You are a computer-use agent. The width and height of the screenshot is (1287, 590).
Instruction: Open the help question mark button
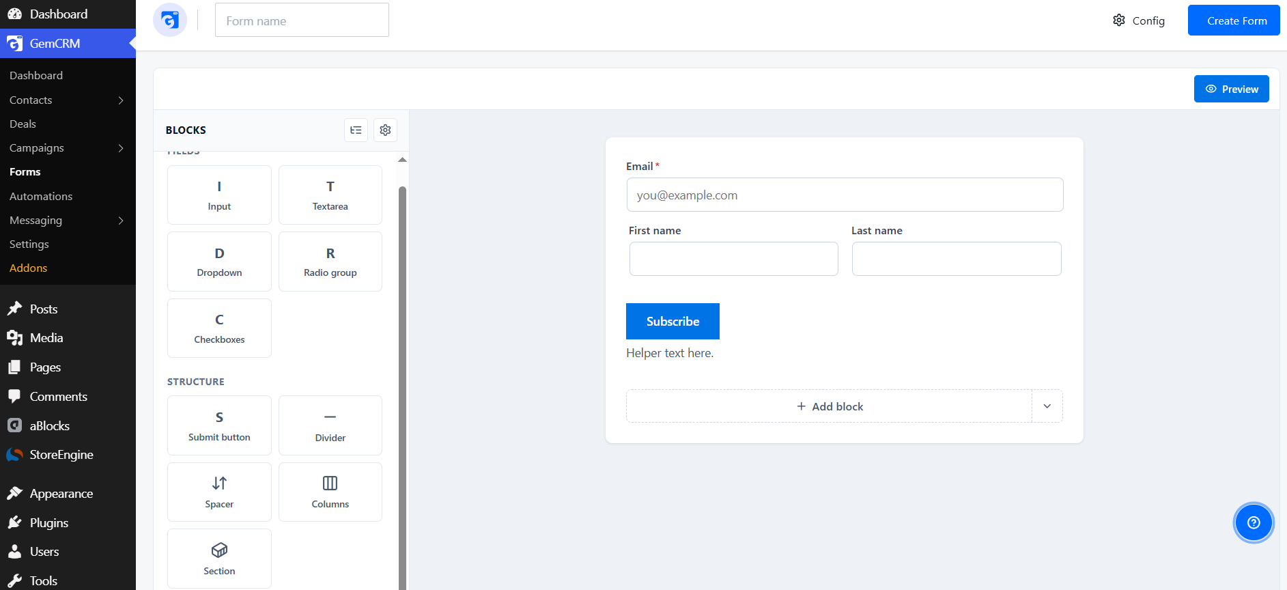(1254, 522)
